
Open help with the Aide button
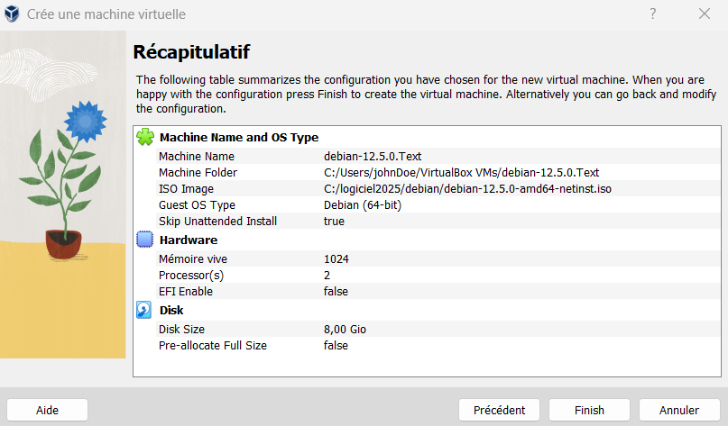pos(47,411)
